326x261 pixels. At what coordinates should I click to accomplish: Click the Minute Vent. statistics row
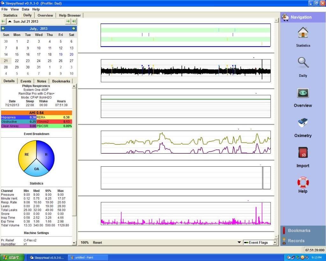33,198
